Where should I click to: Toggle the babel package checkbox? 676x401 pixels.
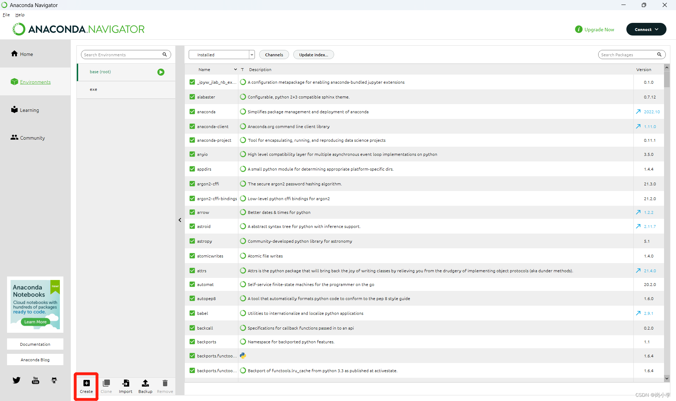point(192,313)
